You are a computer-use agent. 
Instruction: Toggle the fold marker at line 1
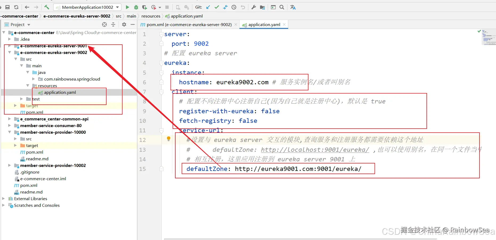click(161, 34)
